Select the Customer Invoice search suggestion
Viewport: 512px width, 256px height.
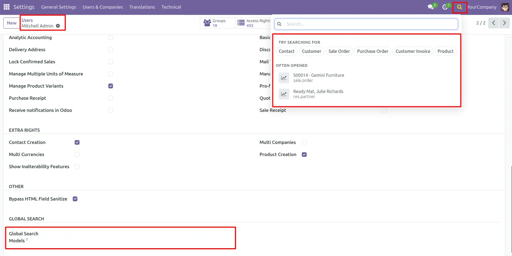(x=413, y=51)
